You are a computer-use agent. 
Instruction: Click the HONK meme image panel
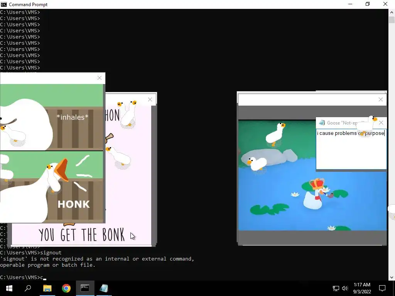[51, 187]
